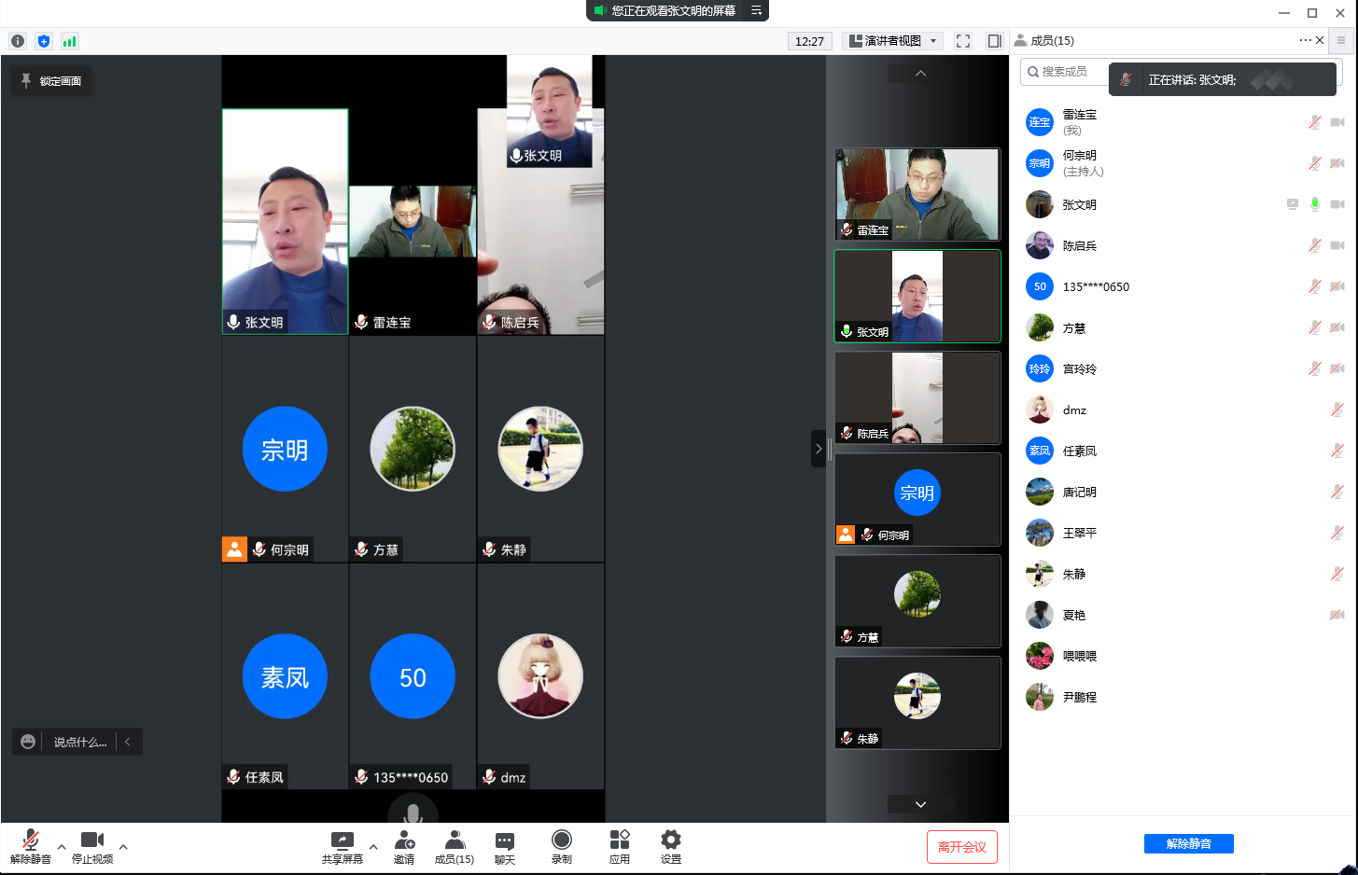1358x875 pixels.
Task: Click the leave meeting button
Action: click(961, 847)
